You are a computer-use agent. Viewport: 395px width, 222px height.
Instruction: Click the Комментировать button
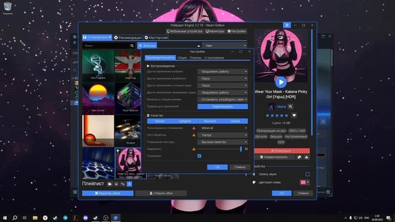274,157
